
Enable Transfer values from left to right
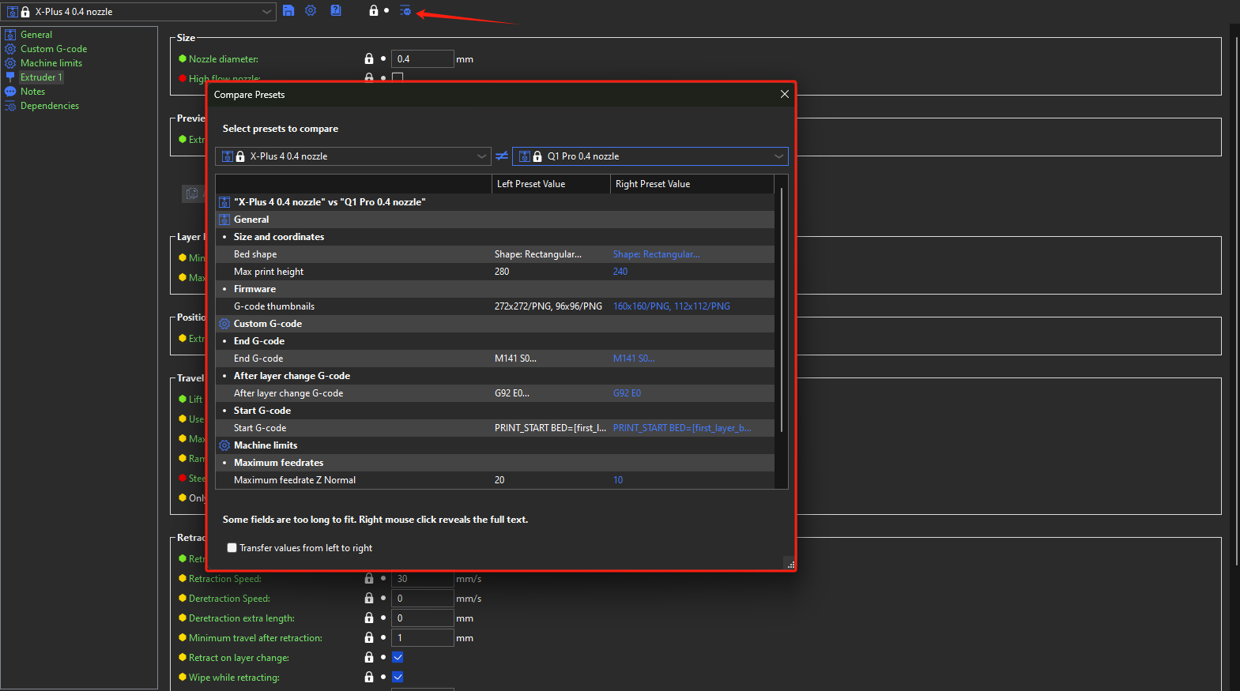coord(232,547)
